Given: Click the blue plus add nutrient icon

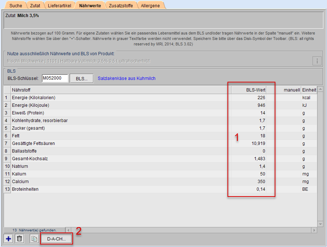Looking at the screenshot, I should (9, 239).
